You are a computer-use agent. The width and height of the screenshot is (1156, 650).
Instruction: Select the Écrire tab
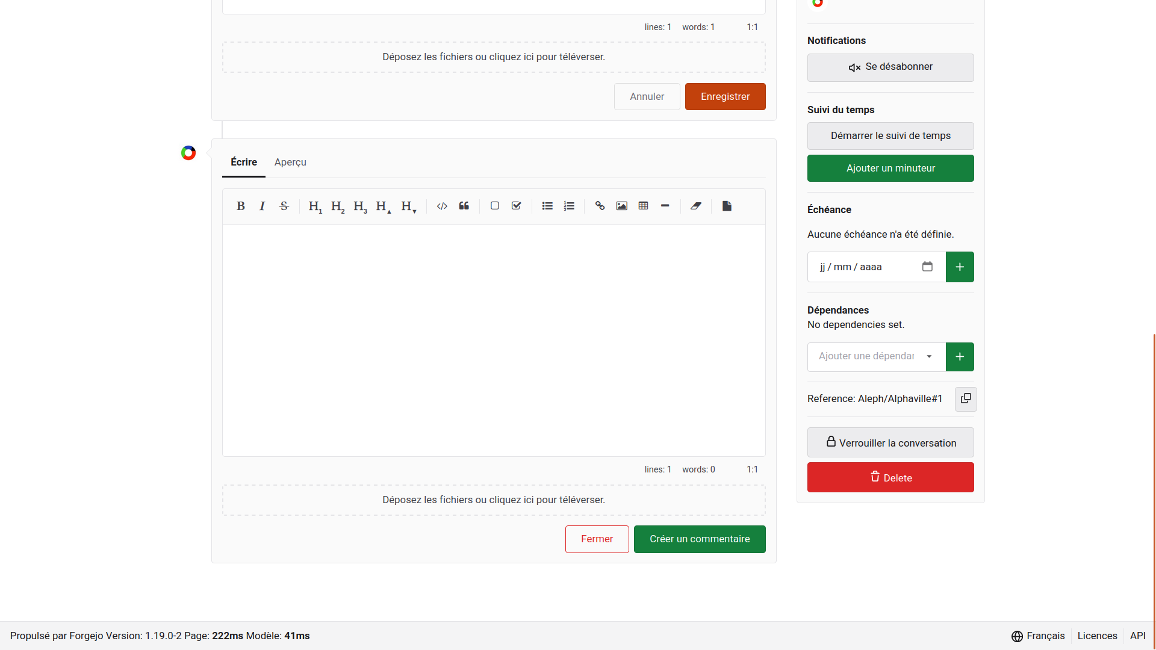[x=244, y=162]
